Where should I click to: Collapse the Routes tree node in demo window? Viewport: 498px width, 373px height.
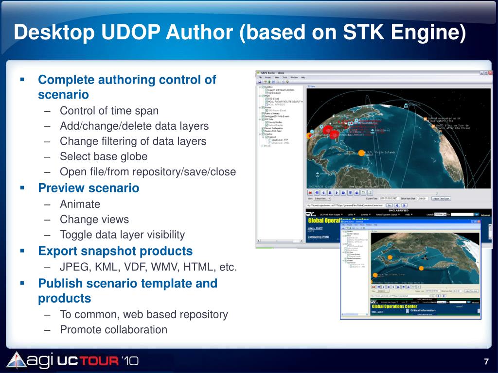point(260,107)
